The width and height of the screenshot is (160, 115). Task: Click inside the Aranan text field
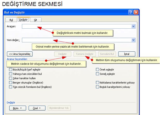pyautogui.click(x=77, y=26)
